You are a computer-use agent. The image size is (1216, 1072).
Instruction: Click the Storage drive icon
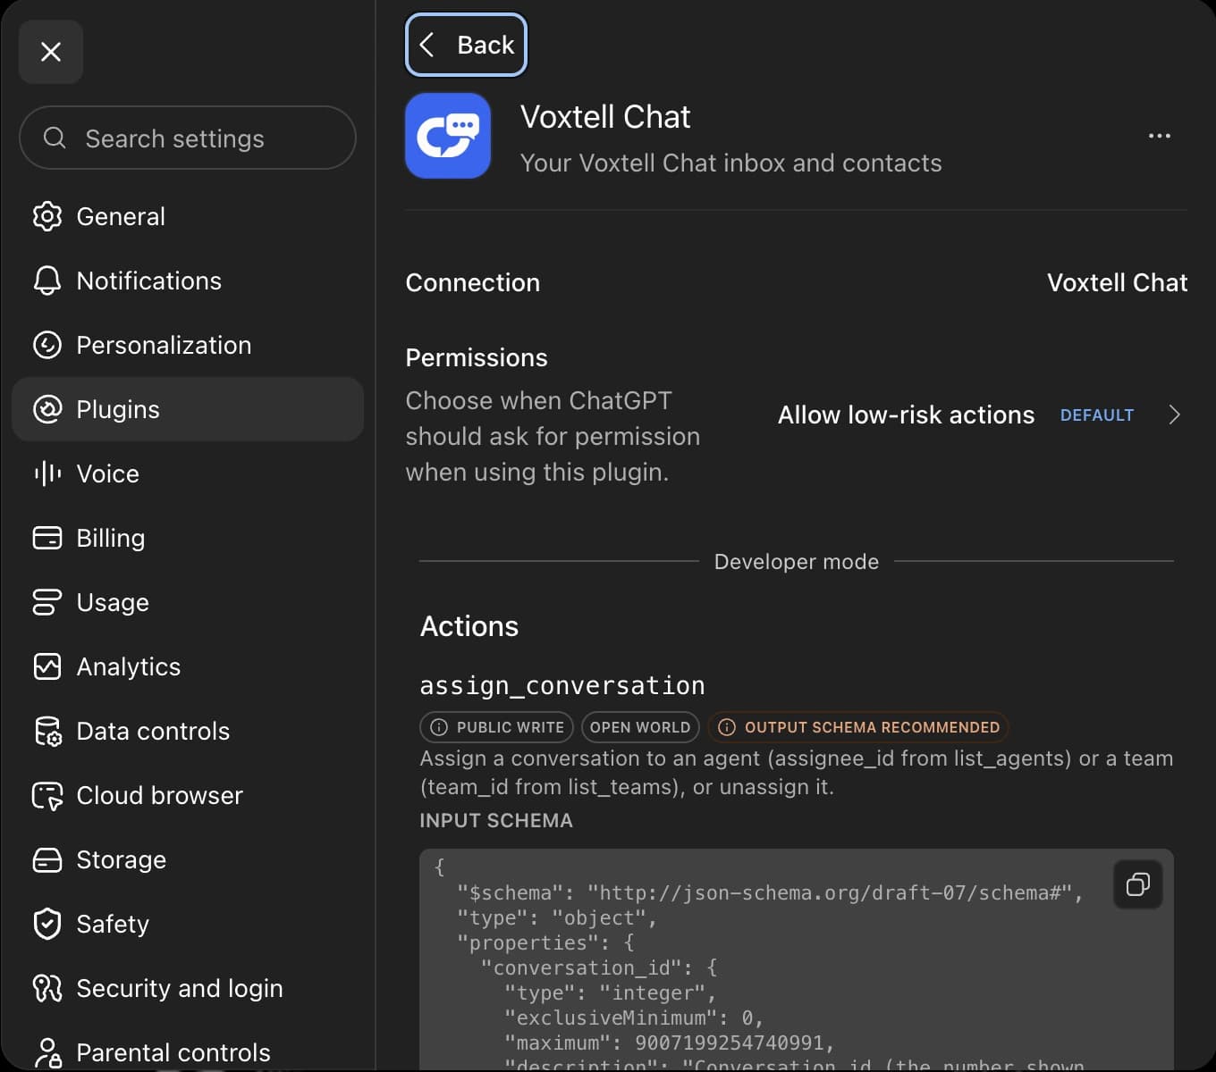[x=47, y=859]
